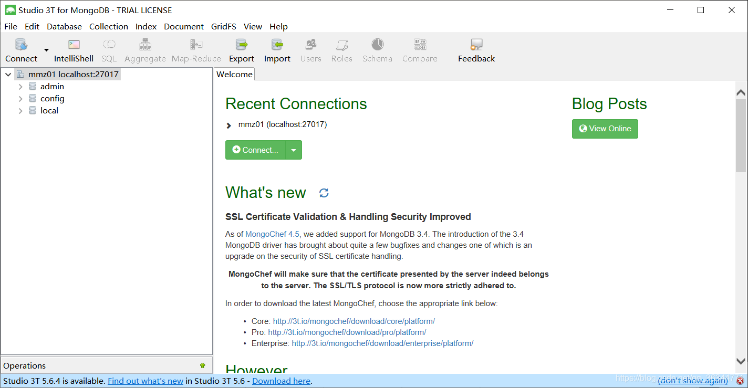748x388 pixels.
Task: Click the refresh icon beside What's new
Action: coord(324,193)
